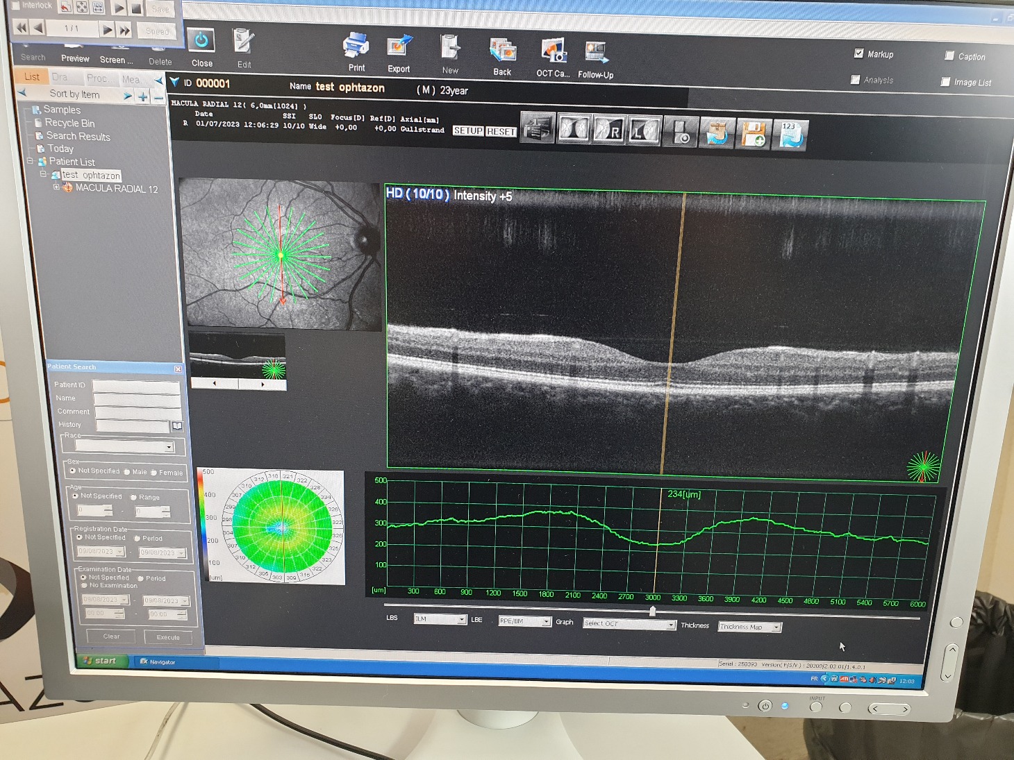Click the minus icon beside Sort by Item
The height and width of the screenshot is (760, 1014).
tap(158, 98)
